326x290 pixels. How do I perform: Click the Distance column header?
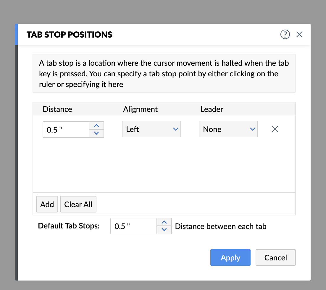pyautogui.click(x=57, y=109)
